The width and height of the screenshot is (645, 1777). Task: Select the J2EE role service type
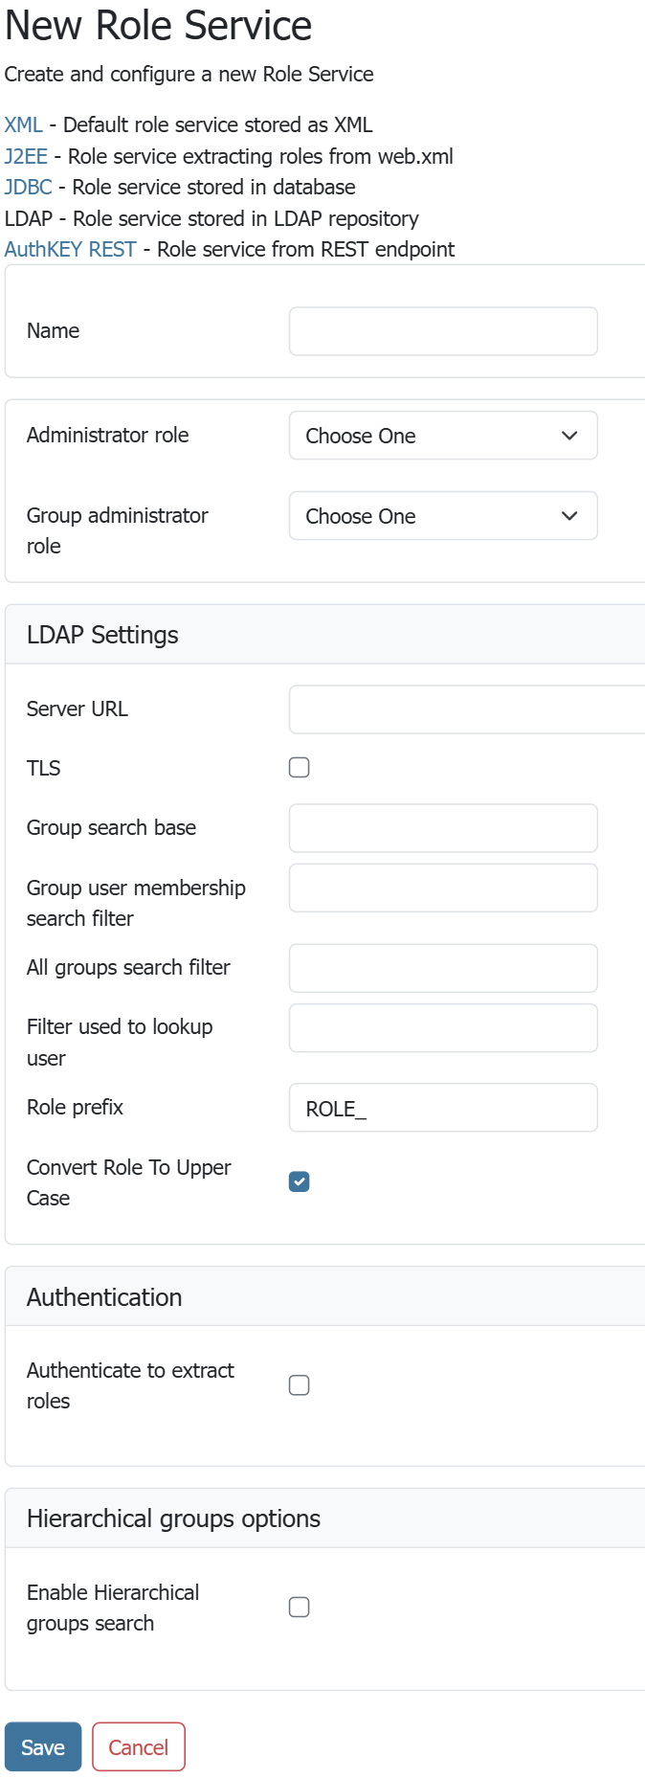[26, 156]
